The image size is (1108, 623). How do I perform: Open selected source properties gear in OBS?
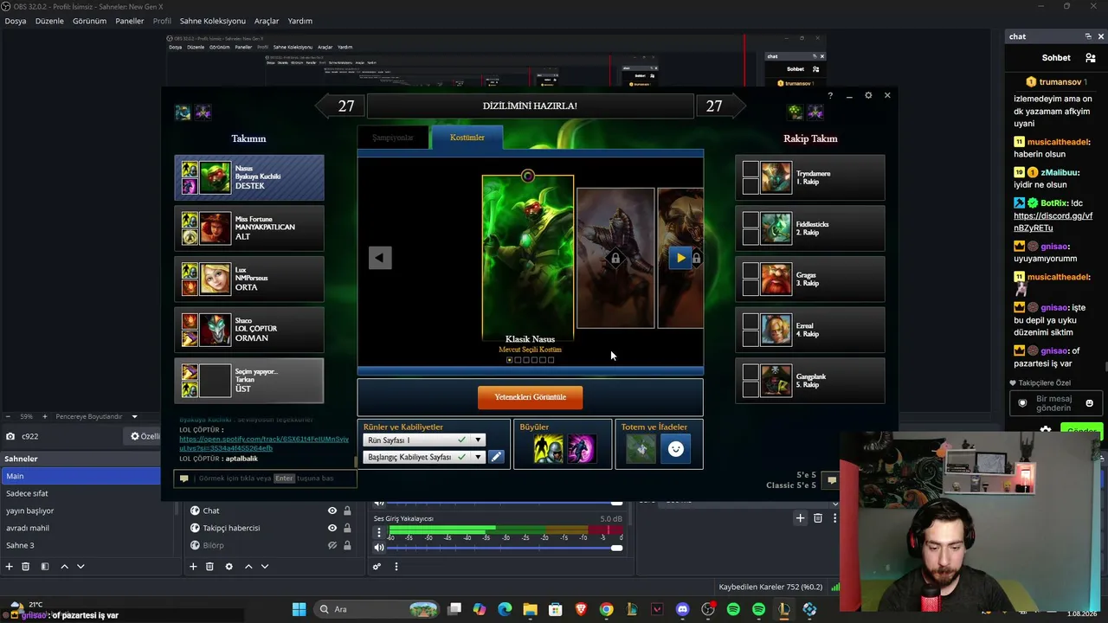(x=229, y=567)
